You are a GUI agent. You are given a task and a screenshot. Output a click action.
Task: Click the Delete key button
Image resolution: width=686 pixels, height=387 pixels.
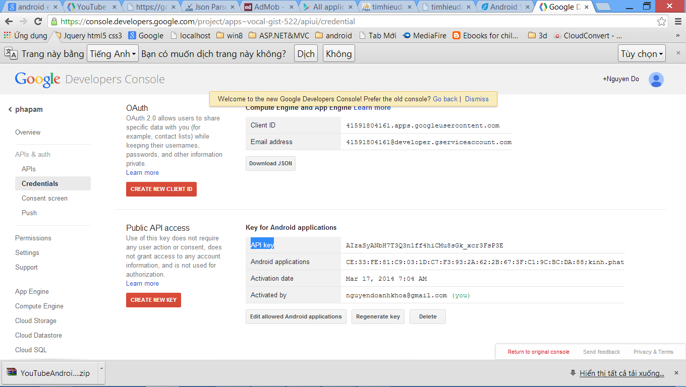tap(428, 316)
